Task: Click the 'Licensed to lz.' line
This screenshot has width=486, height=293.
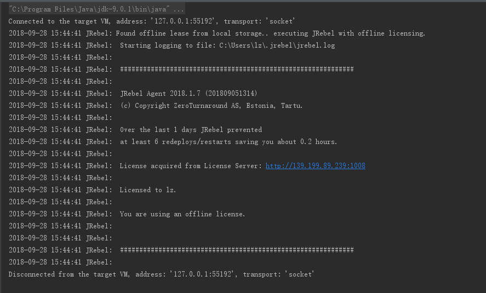Action: 148,190
